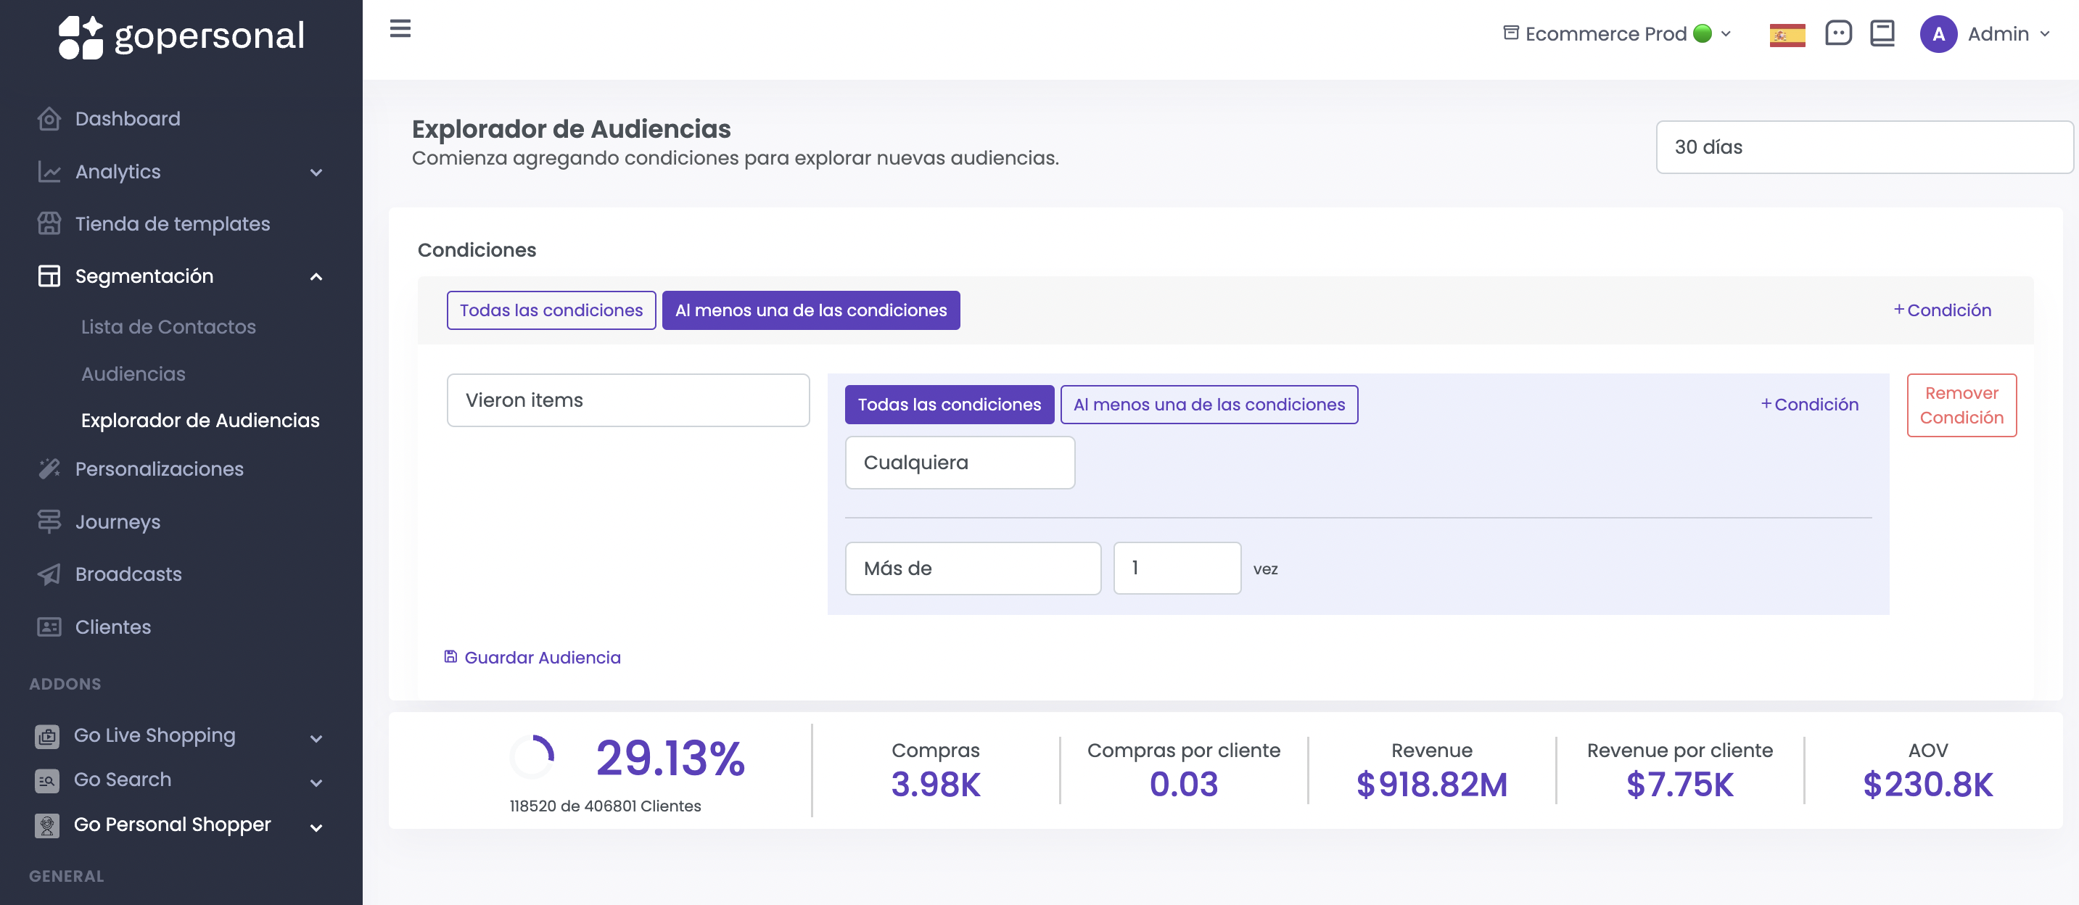The height and width of the screenshot is (905, 2079).
Task: Open Lista de Contactos menu item
Action: pos(168,326)
